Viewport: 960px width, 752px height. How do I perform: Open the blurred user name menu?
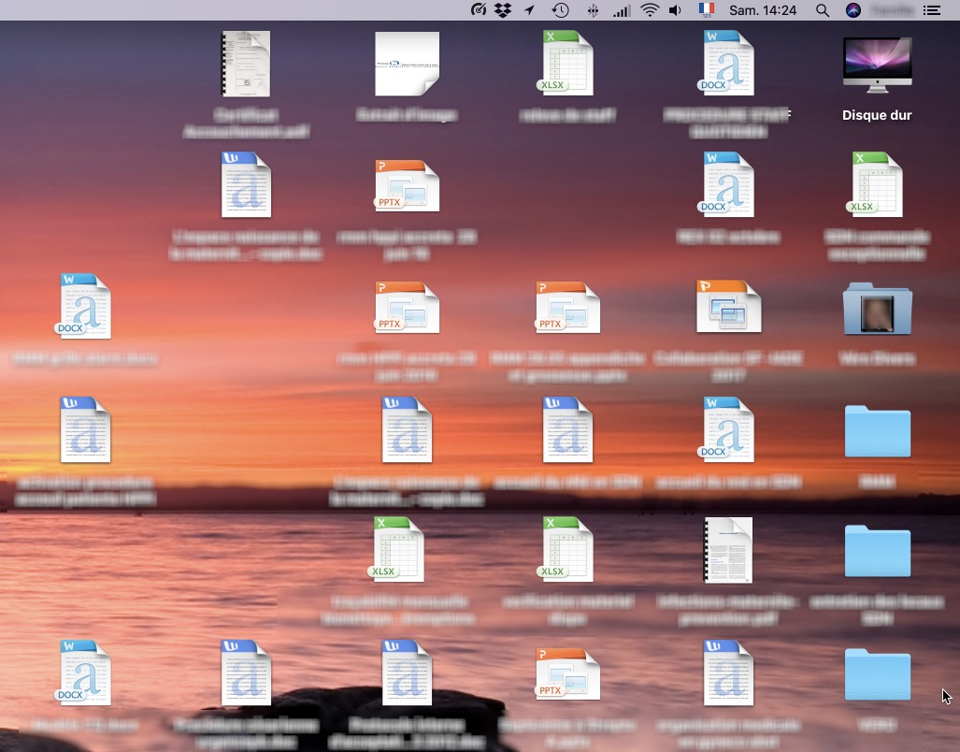pos(891,10)
